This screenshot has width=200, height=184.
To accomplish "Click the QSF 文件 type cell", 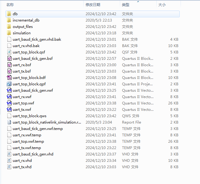I will [x=130, y=52].
